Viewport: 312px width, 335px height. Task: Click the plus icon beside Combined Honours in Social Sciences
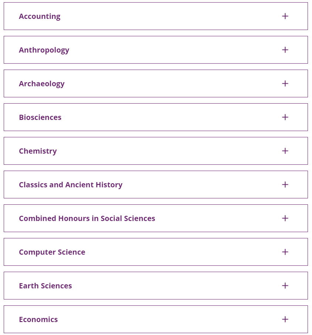[285, 218]
